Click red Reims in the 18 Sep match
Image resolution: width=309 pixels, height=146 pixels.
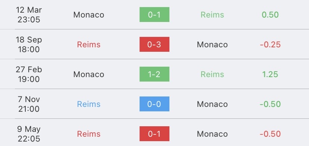(89, 44)
